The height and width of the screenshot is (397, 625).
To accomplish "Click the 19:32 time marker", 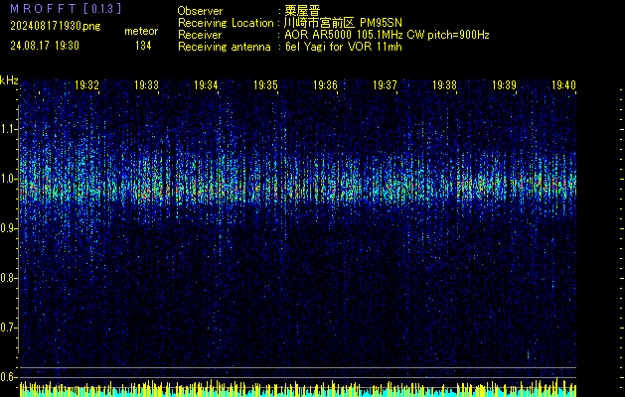I will (86, 85).
